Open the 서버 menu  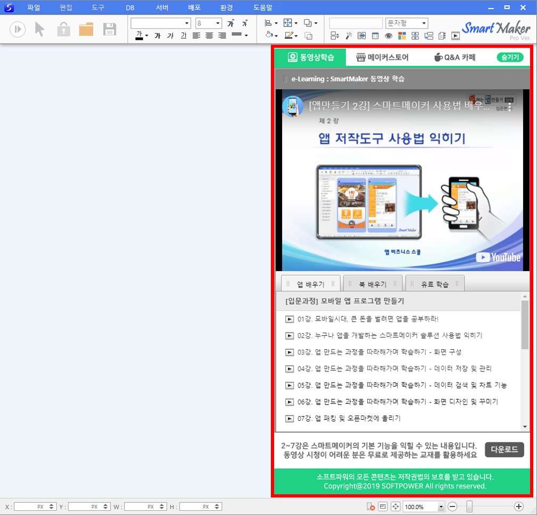pos(162,7)
